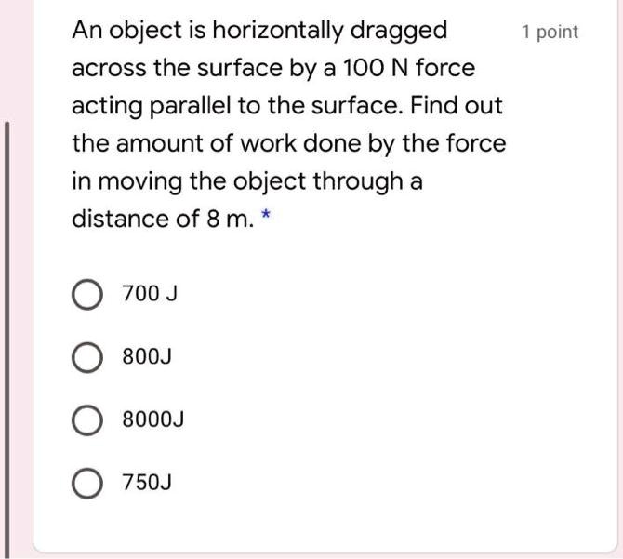623x559 pixels.
Task: Click the "800J" answer text
Action: click(x=148, y=358)
